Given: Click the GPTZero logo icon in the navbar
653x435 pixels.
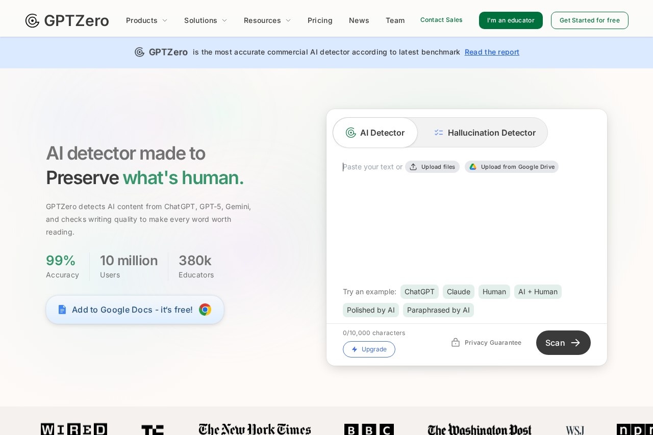Looking at the screenshot, I should pos(32,20).
